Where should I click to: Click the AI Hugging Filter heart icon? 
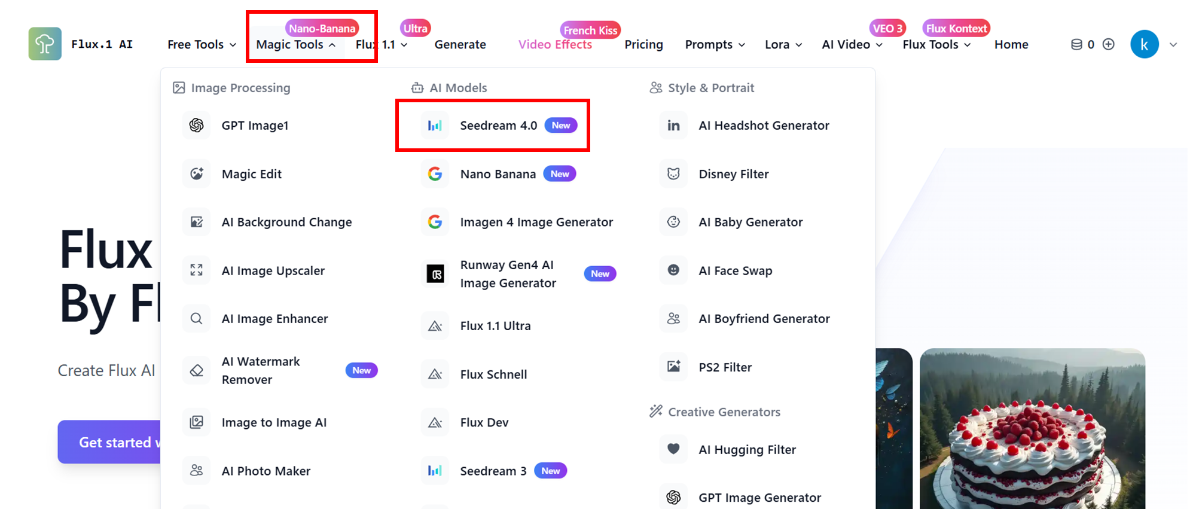click(x=674, y=449)
